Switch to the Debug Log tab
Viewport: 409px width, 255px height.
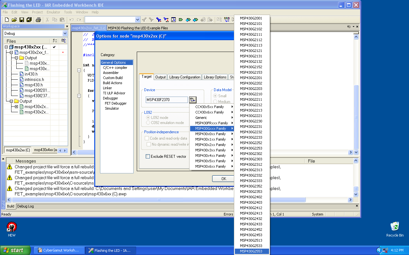26,206
